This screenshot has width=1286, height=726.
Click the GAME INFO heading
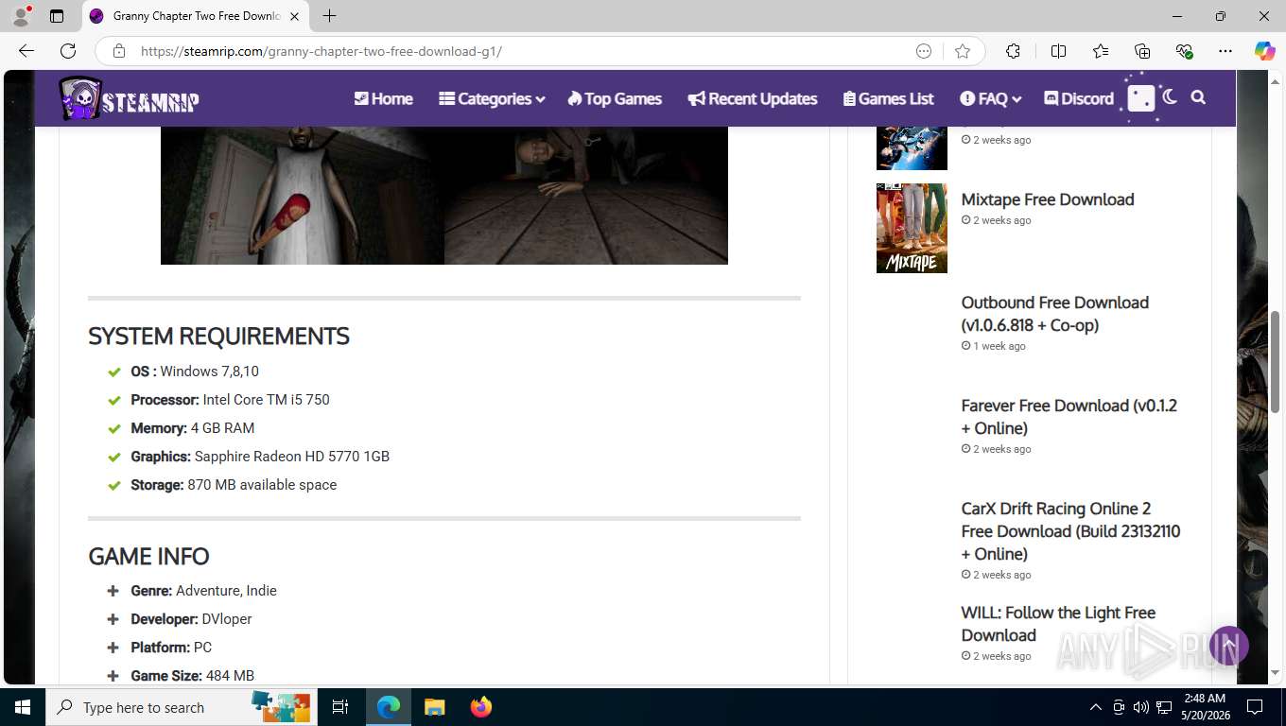click(148, 556)
